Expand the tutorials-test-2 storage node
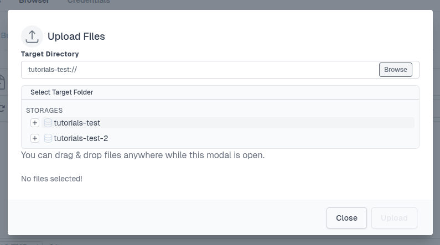Image resolution: width=440 pixels, height=245 pixels. pos(35,138)
